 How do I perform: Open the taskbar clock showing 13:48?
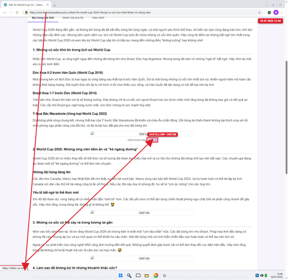pyautogui.click(x=276, y=275)
